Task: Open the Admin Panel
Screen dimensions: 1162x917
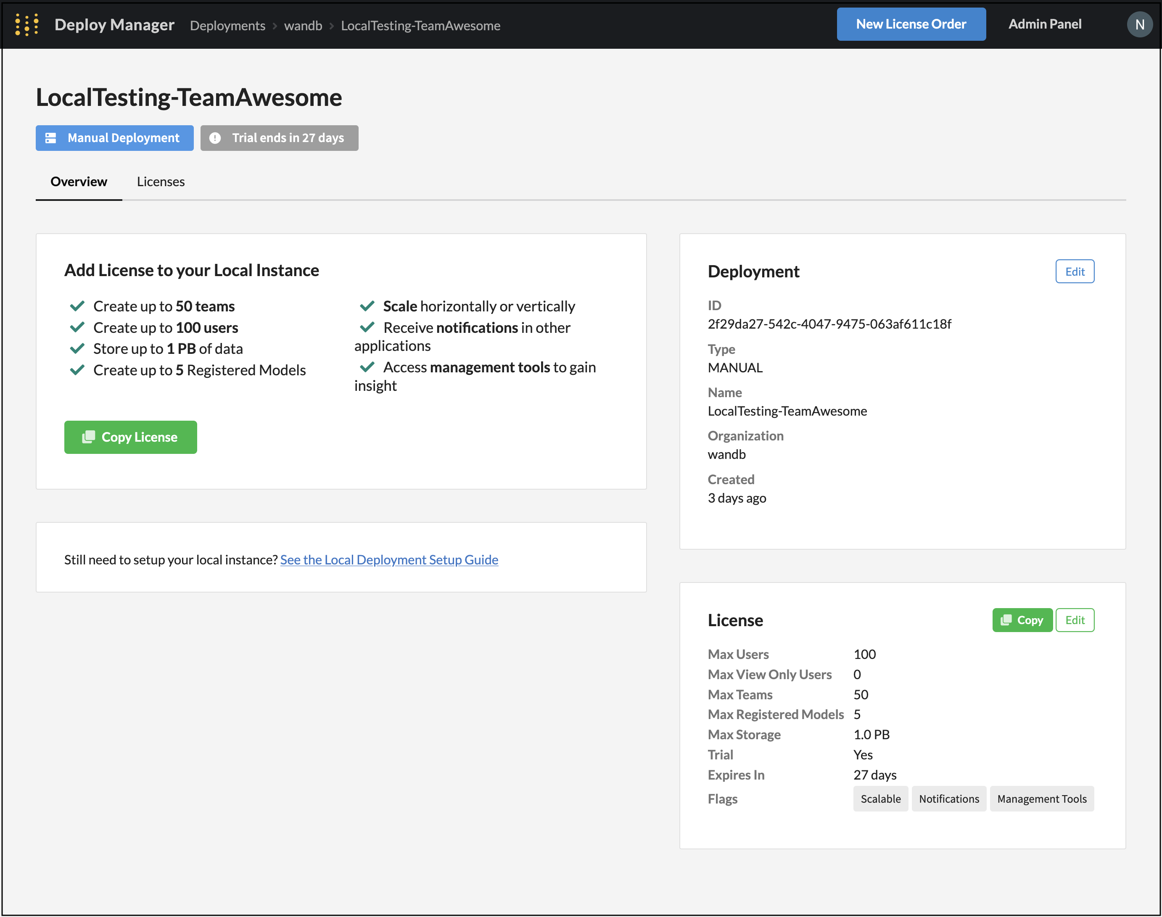Action: pos(1044,24)
